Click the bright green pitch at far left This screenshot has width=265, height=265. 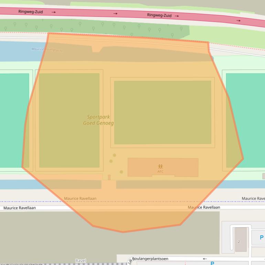point(14,120)
